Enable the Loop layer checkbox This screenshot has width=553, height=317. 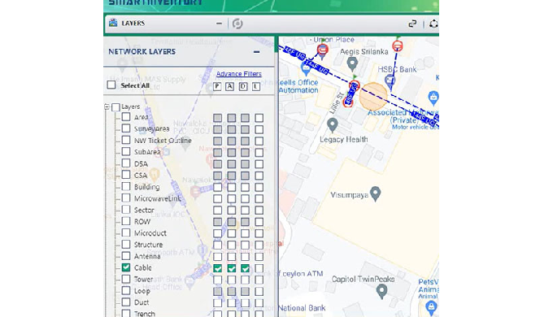126,290
